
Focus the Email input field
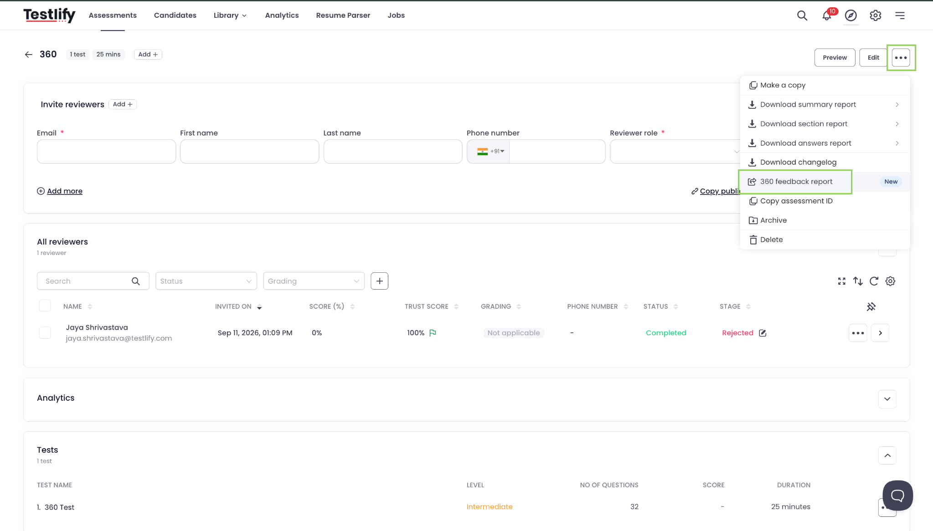(x=106, y=152)
